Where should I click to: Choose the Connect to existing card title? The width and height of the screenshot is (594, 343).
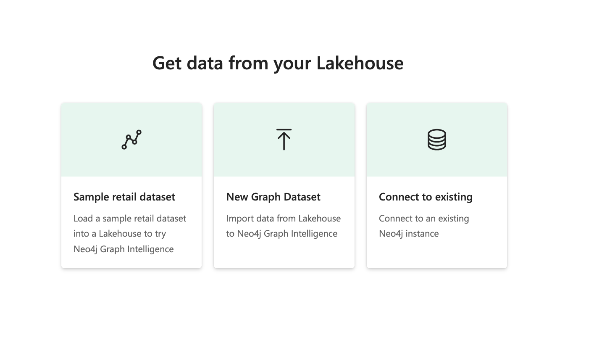[426, 197]
